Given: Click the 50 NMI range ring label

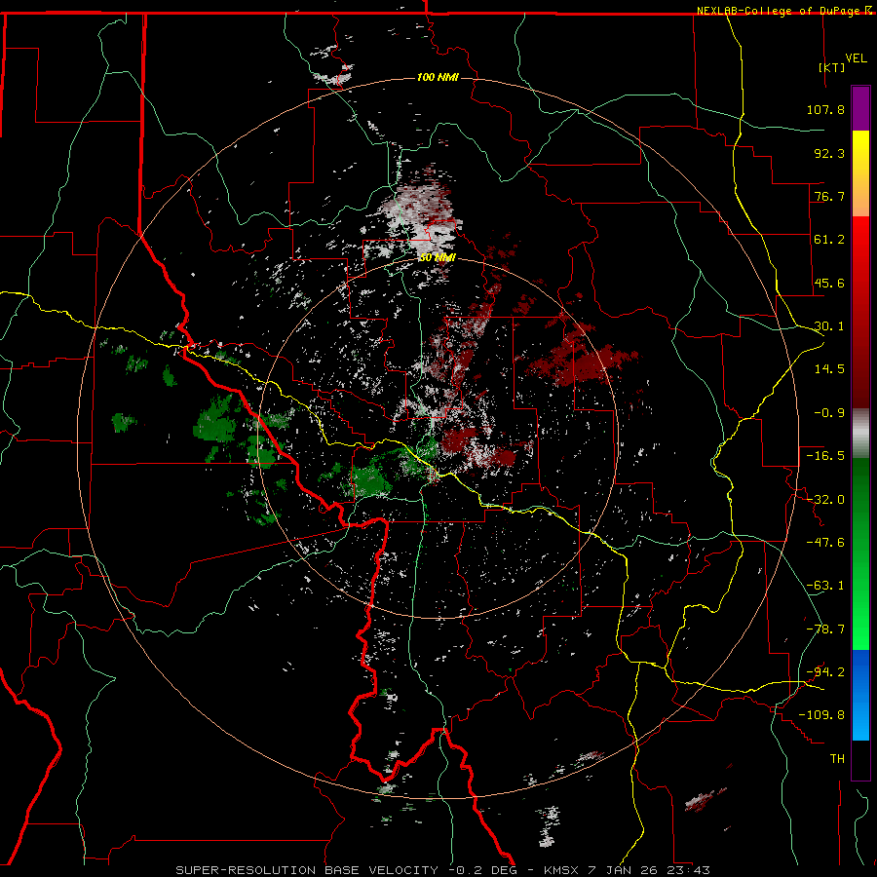Looking at the screenshot, I should 438,258.
